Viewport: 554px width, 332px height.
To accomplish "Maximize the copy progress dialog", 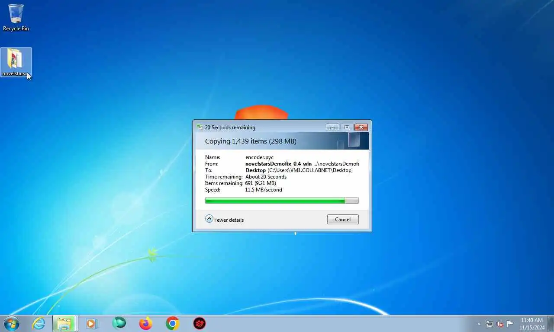I will (x=347, y=127).
